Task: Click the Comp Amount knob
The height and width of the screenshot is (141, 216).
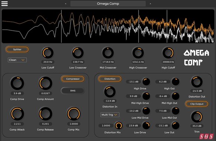Action: (45, 83)
